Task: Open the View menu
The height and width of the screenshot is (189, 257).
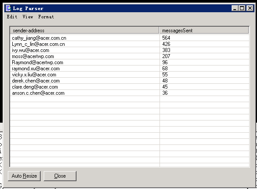Action: tap(28, 17)
